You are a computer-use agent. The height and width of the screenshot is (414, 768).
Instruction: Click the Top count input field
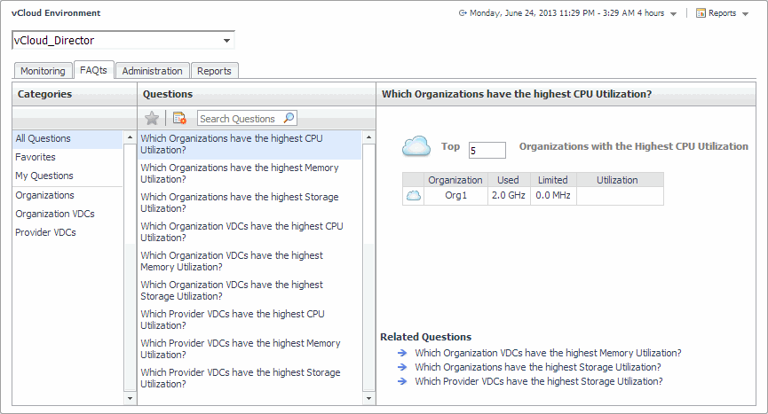pos(487,151)
